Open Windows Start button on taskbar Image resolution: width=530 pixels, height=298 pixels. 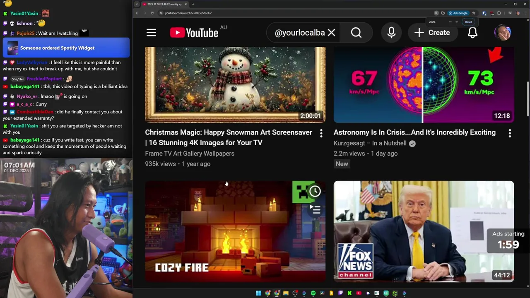pos(258,293)
